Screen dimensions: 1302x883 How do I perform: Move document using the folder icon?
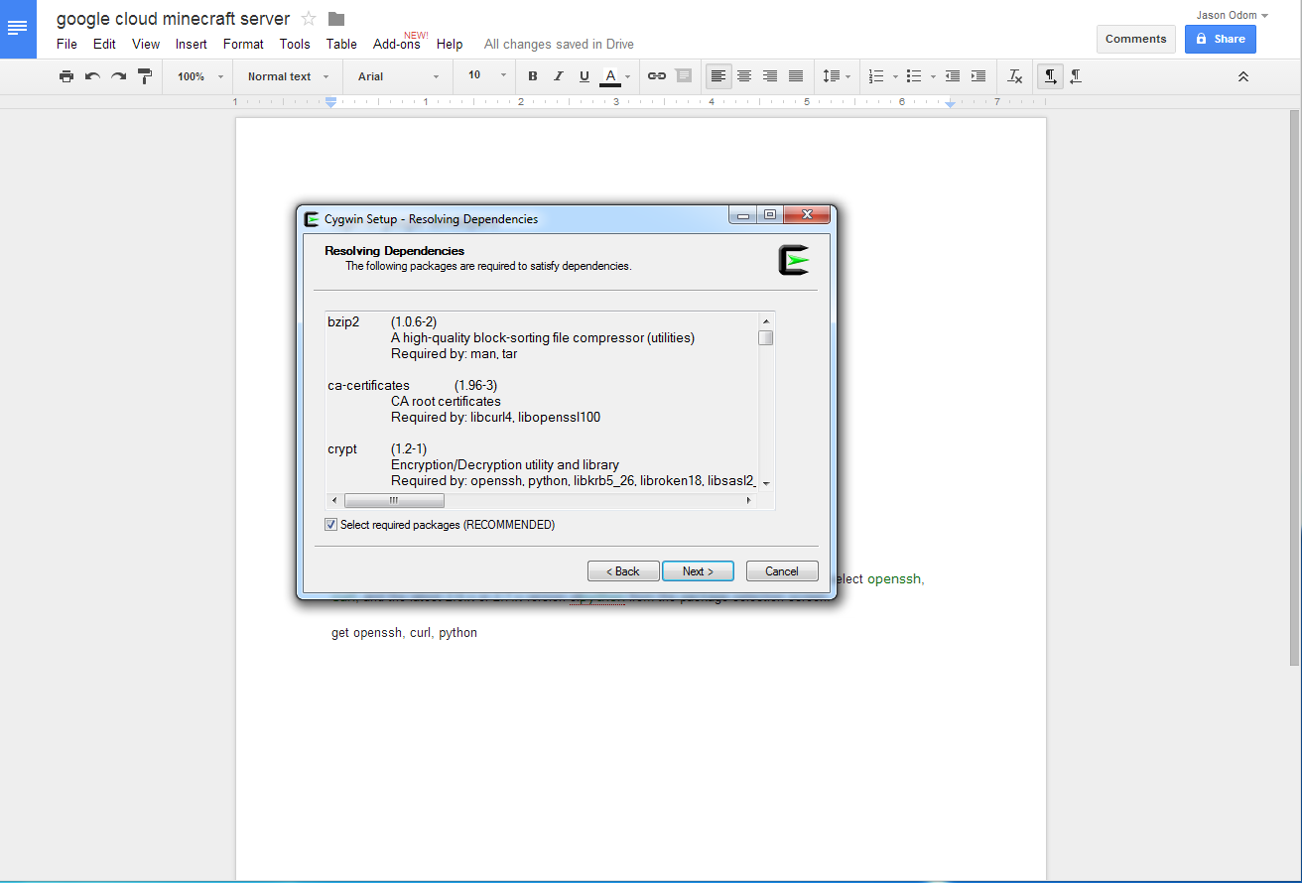336,19
